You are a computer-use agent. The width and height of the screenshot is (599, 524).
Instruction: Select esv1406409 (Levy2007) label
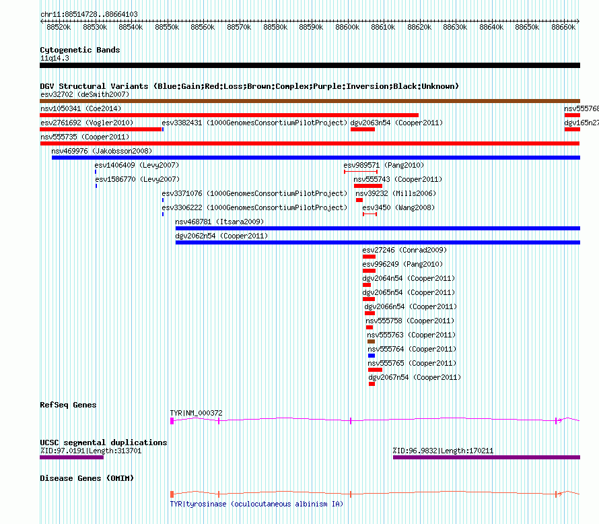[x=137, y=165]
